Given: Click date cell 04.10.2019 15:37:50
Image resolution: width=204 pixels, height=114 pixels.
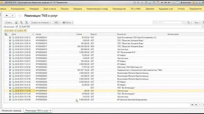Looking at the screenshot, I should [x=23, y=97].
